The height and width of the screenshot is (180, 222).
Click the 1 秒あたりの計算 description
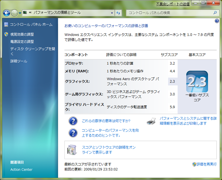click(120, 63)
